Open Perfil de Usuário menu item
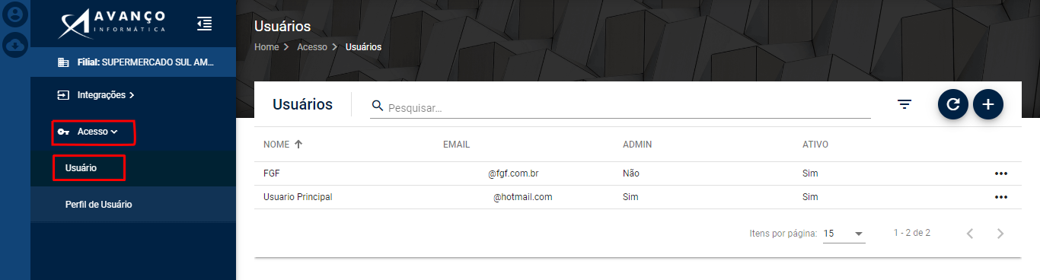 [x=99, y=205]
